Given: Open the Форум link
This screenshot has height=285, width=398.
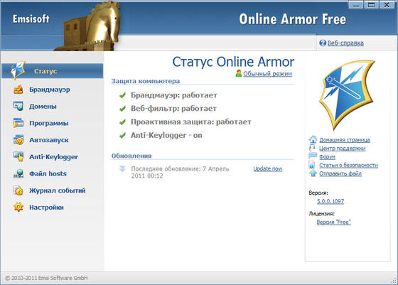Looking at the screenshot, I should [x=327, y=157].
